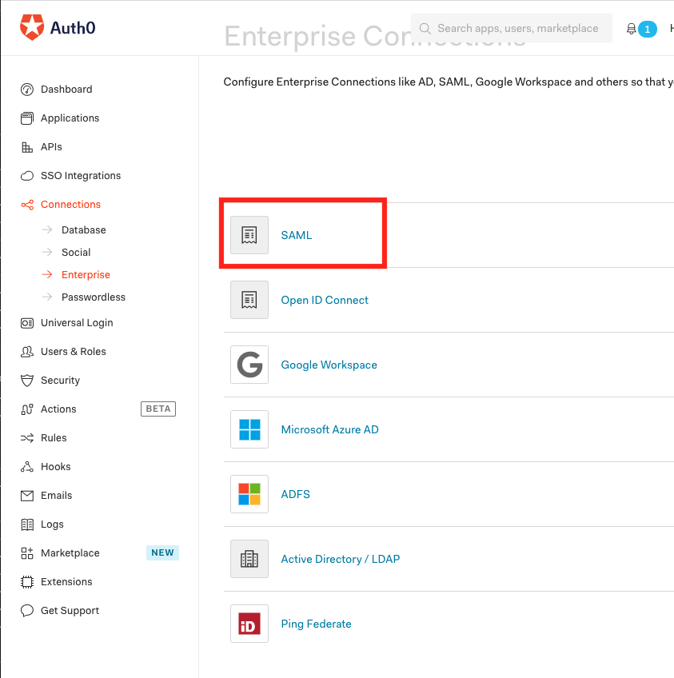
Task: Click the Connections share icon
Action: [27, 205]
